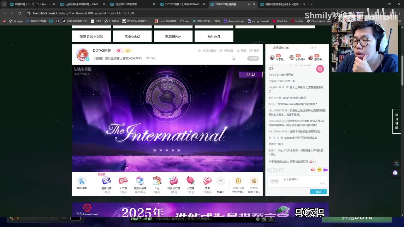Viewport: 404px width, 227px height.
Task: Open the rarbg torrents bookmark
Action: (258, 21)
